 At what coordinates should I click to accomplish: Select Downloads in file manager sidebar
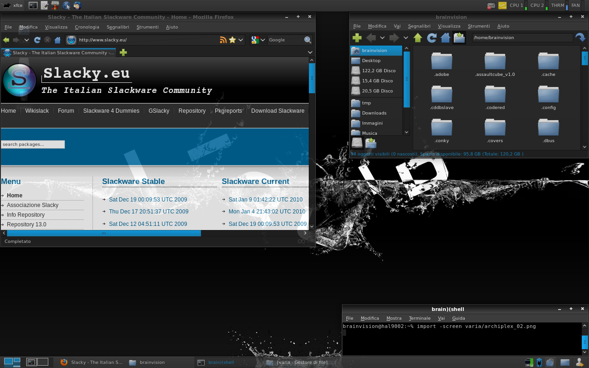[x=376, y=113]
